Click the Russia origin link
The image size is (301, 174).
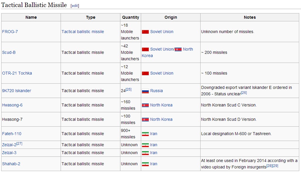pyautogui.click(x=156, y=91)
